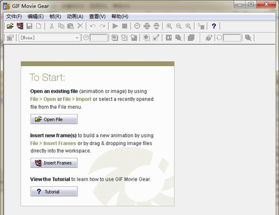
Task: Click the overlapping circles blend icon
Action: pos(146,38)
